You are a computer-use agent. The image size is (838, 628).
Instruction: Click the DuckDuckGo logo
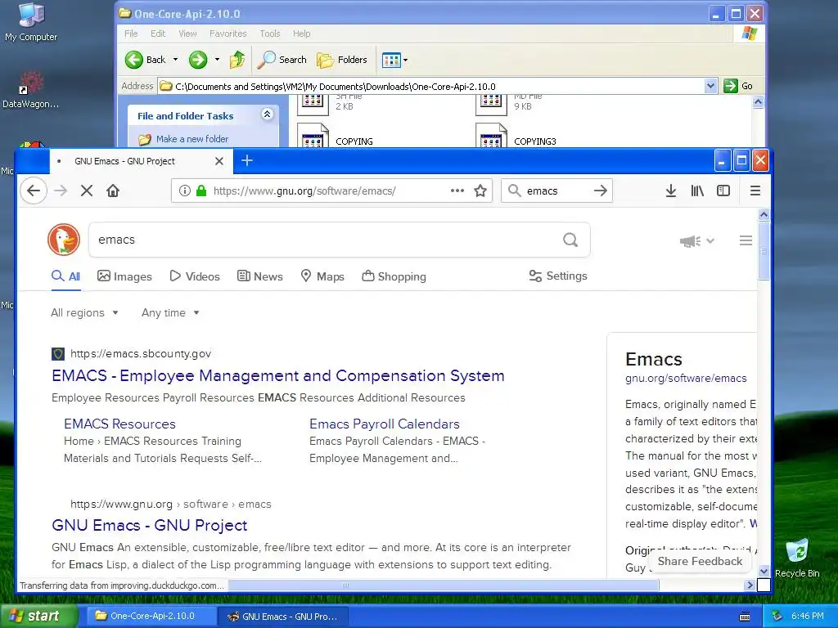click(x=64, y=240)
